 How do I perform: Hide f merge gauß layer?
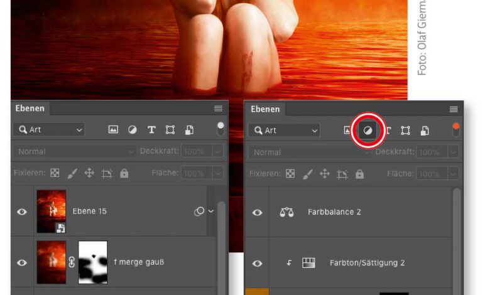tap(22, 262)
